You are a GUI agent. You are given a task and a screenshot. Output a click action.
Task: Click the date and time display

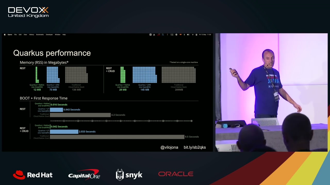click(x=205, y=35)
